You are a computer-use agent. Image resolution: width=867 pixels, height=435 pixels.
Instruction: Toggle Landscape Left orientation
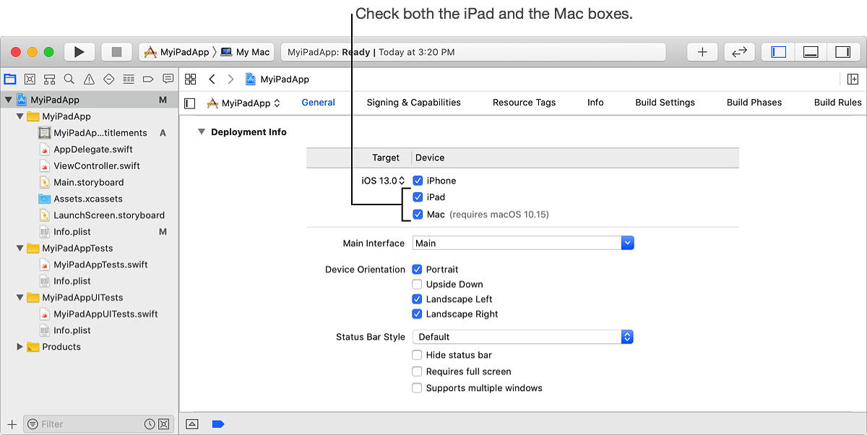tap(417, 299)
